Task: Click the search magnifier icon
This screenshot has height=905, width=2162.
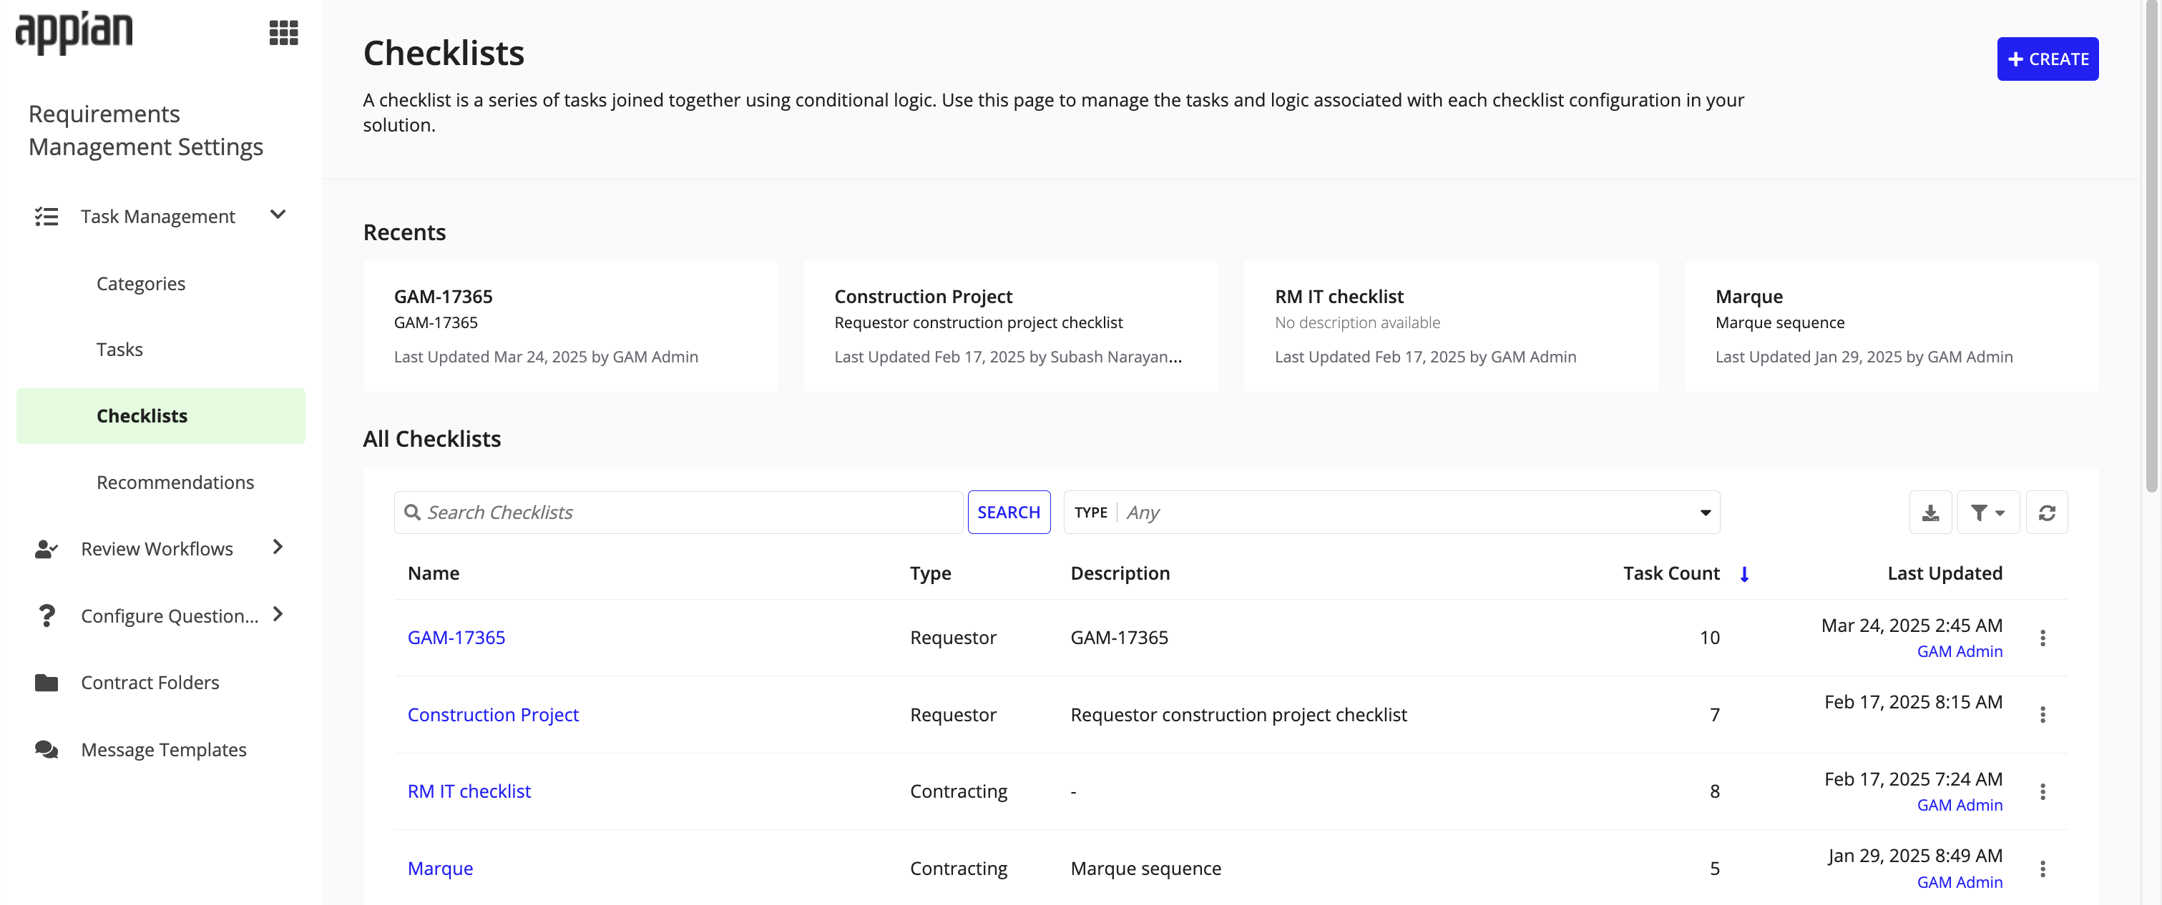Action: [x=412, y=513]
